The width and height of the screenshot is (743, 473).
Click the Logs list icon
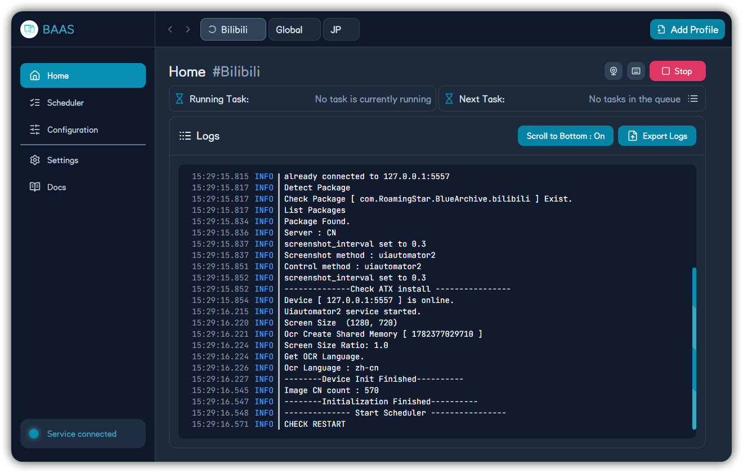(x=185, y=136)
